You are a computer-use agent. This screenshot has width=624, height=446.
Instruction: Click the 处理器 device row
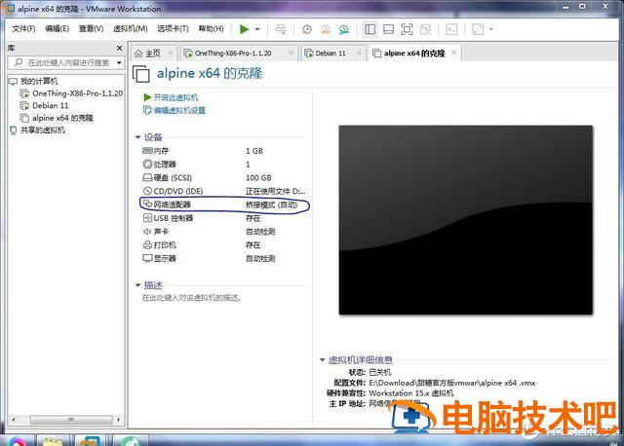coord(225,165)
